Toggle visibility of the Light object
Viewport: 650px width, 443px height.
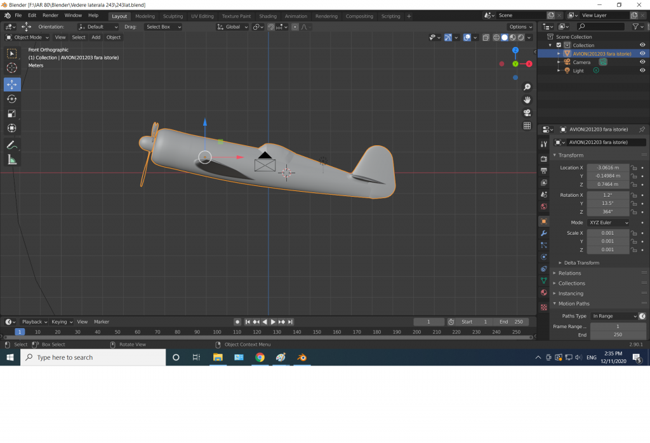pos(642,70)
